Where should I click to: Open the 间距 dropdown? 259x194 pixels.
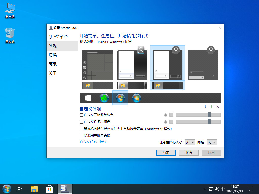pyautogui.click(x=211, y=142)
